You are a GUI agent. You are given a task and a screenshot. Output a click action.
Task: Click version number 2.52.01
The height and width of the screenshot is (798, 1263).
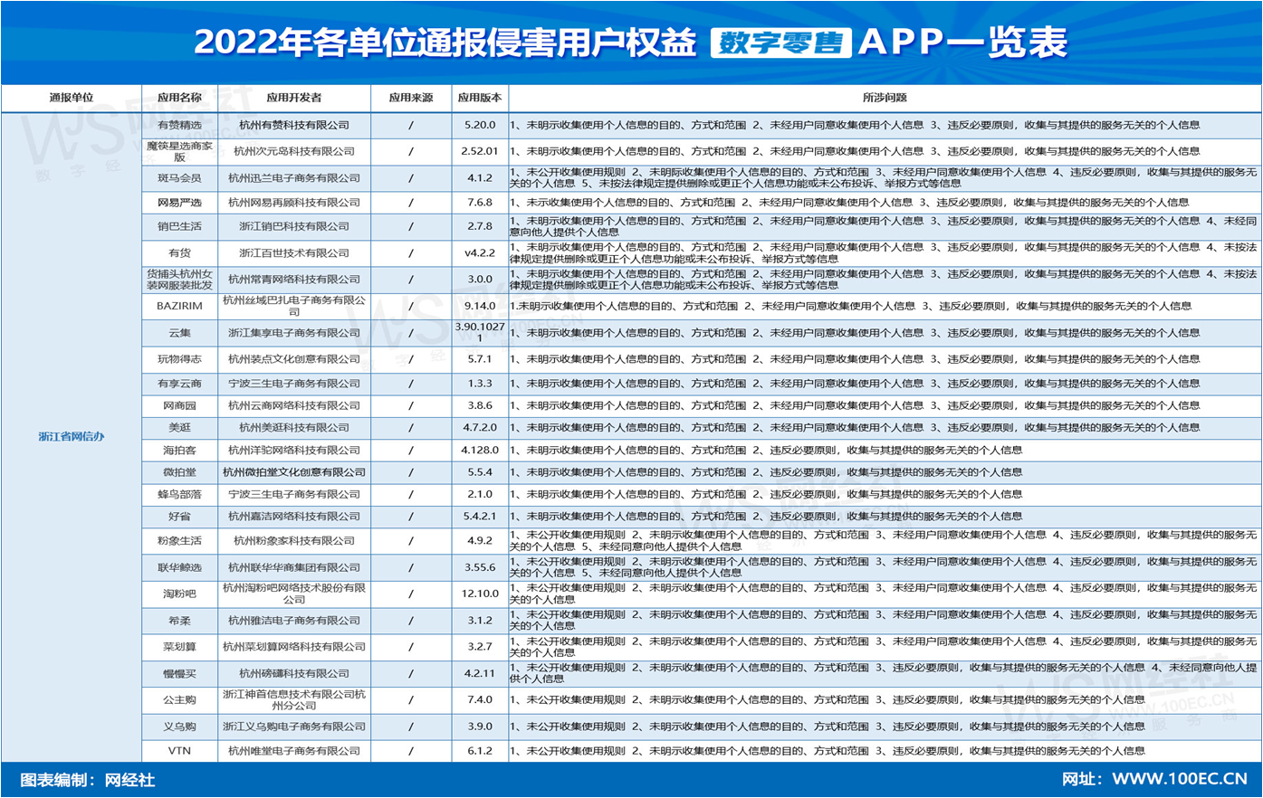tap(480, 151)
